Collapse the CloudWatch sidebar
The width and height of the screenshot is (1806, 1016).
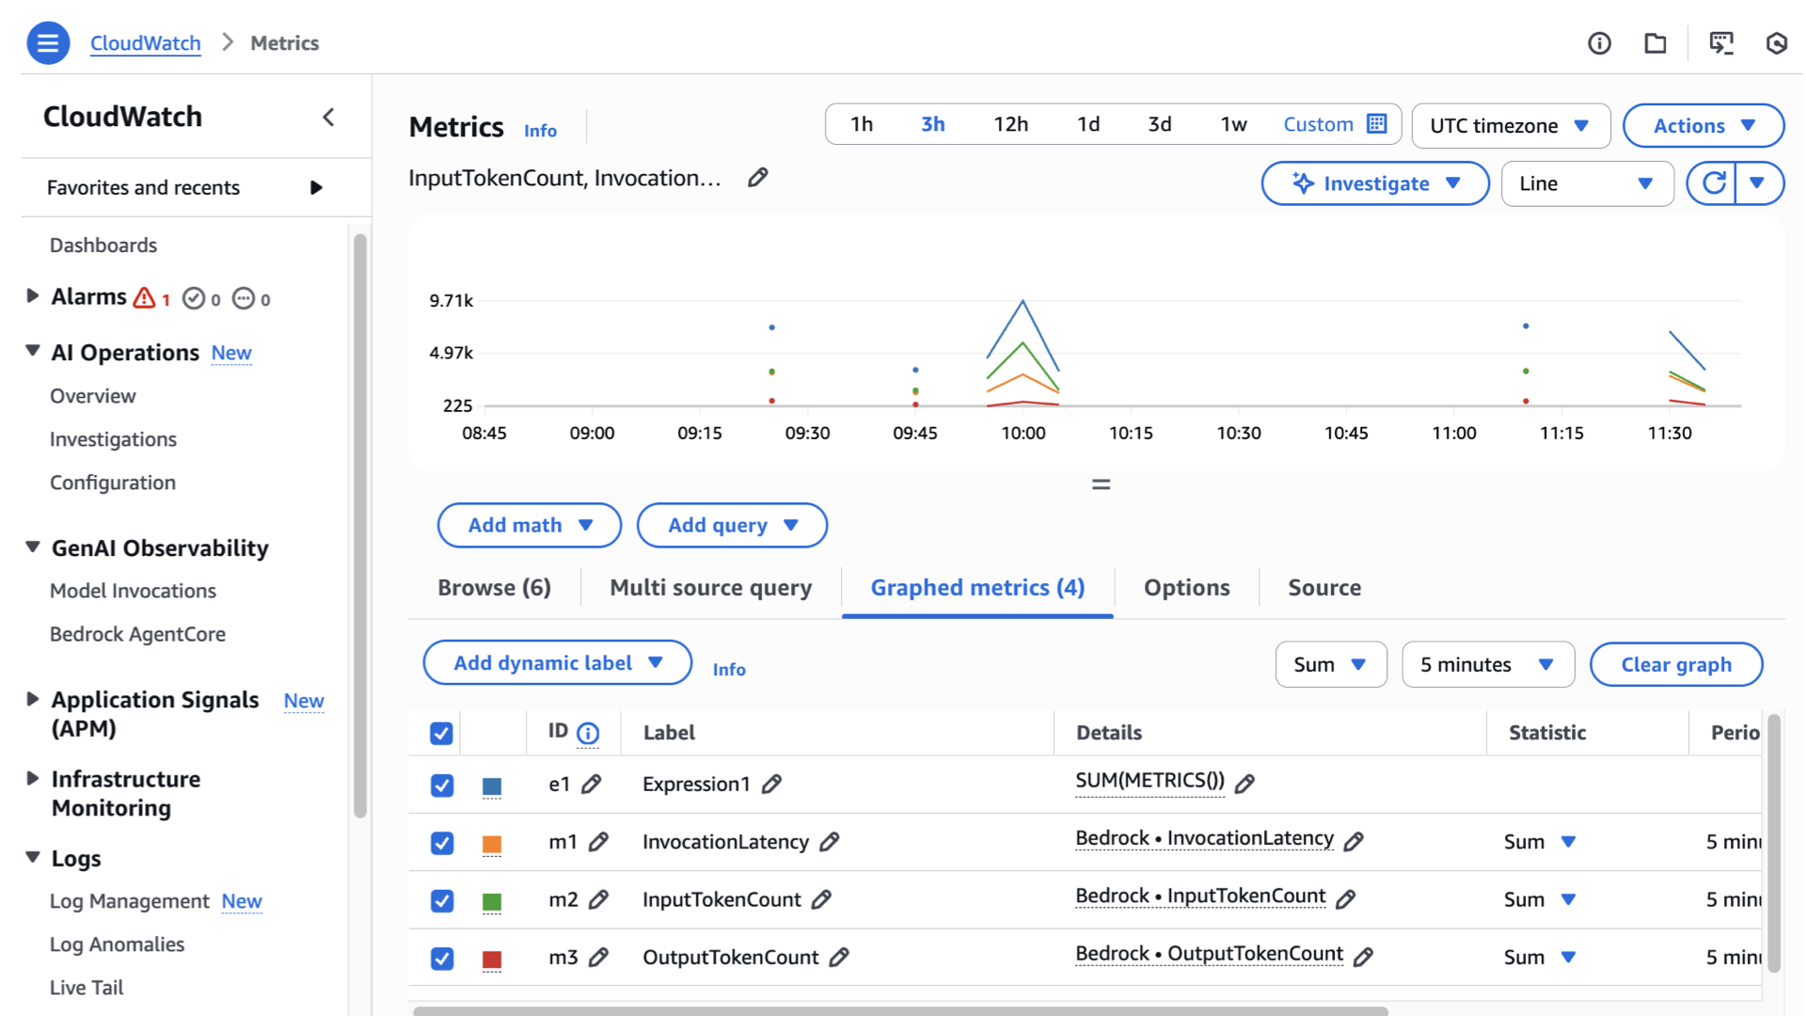tap(328, 118)
